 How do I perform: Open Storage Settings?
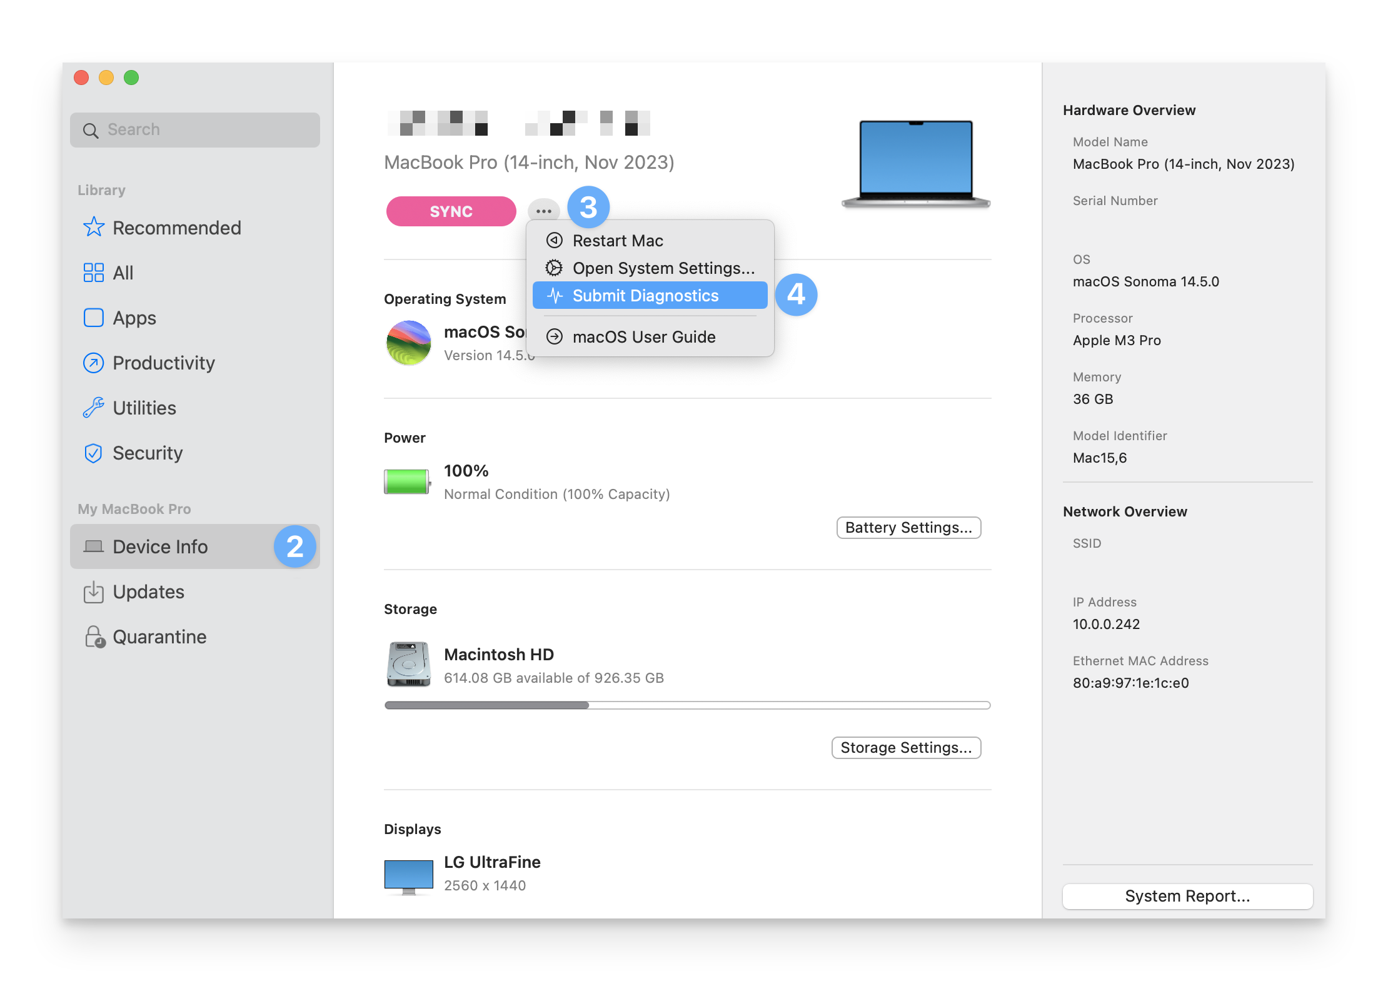(x=906, y=747)
